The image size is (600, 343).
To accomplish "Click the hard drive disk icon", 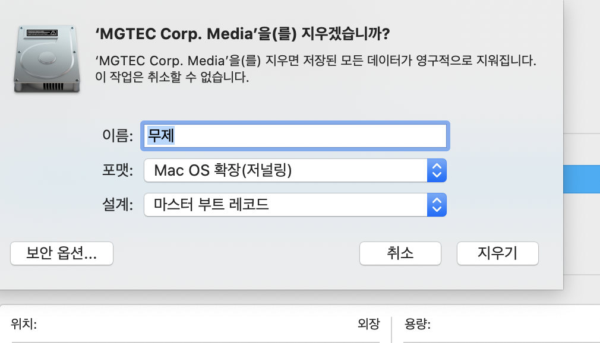I will pyautogui.click(x=47, y=59).
